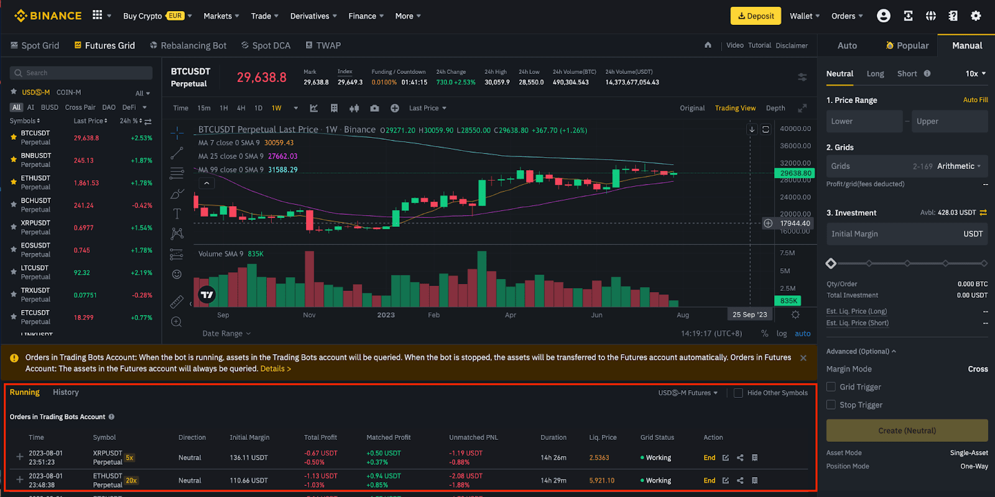This screenshot has height=497, width=995.
Task: Open details icon for XRPUSDT order
Action: (755, 458)
